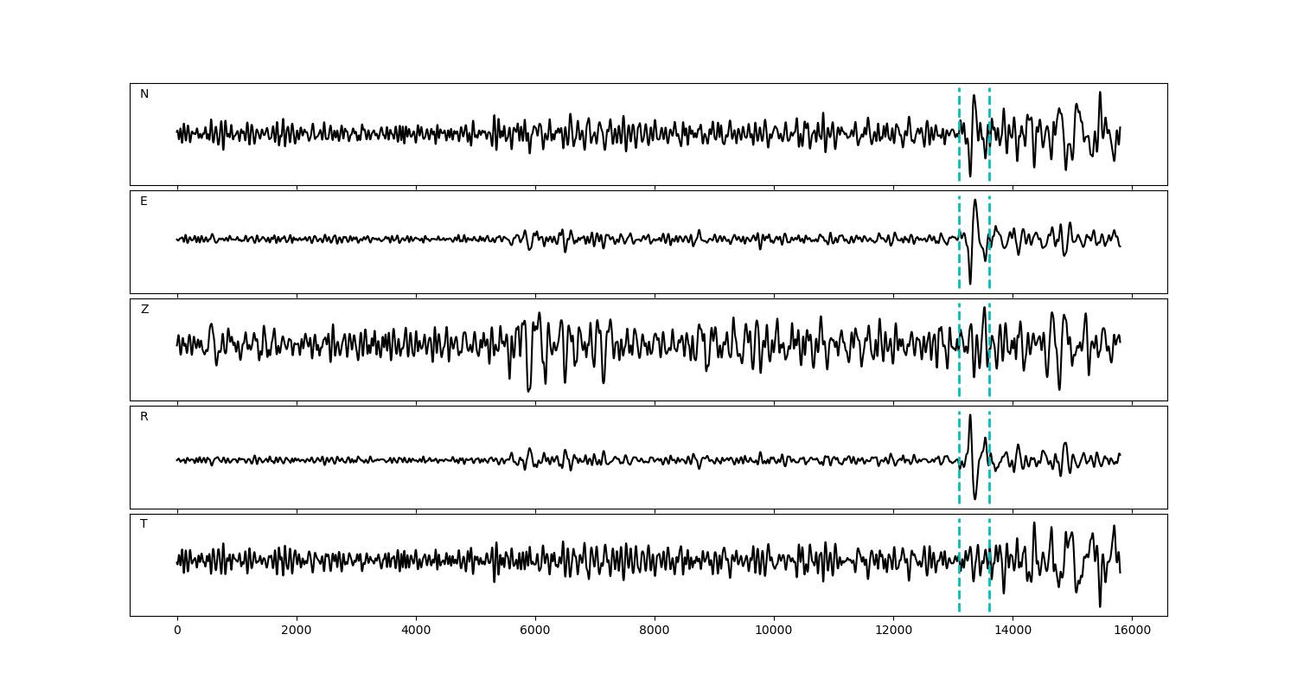Select the 16000 x-axis tick label
This screenshot has height=692, width=1297.
(1132, 631)
